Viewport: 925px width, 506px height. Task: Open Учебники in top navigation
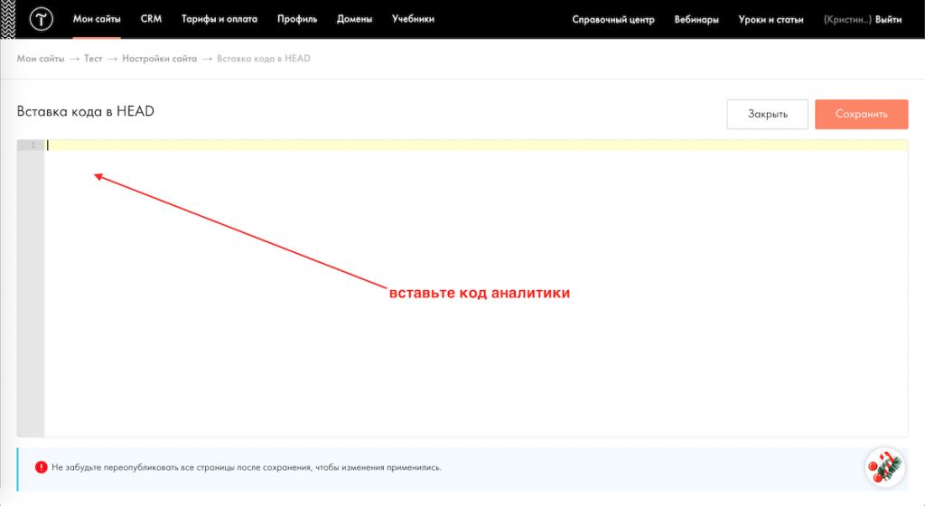click(413, 19)
